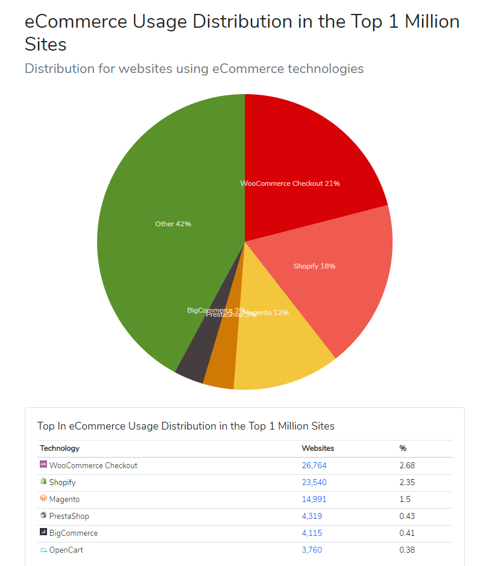
Task: Click the 2.68 percentage value
Action: pyautogui.click(x=407, y=465)
